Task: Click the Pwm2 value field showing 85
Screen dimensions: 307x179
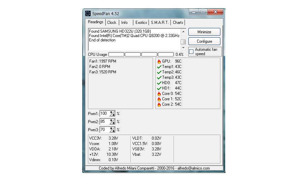Action: (x=104, y=121)
